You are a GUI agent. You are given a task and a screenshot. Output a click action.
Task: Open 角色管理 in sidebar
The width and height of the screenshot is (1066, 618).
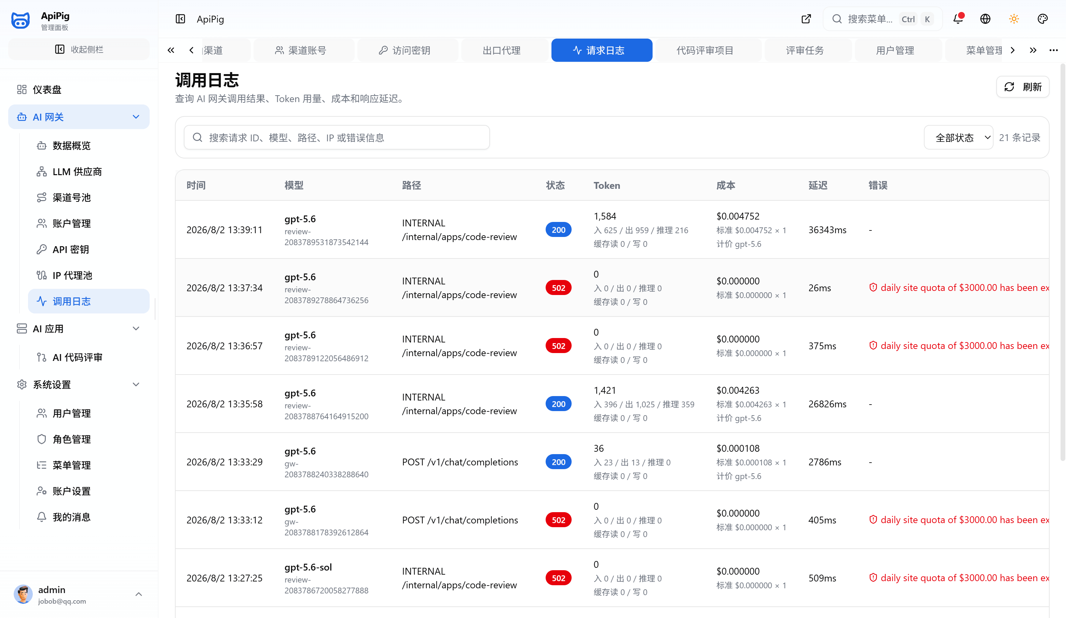pyautogui.click(x=89, y=440)
